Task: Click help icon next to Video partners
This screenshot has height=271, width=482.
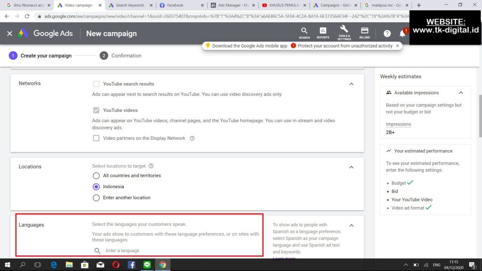Action: (x=192, y=138)
